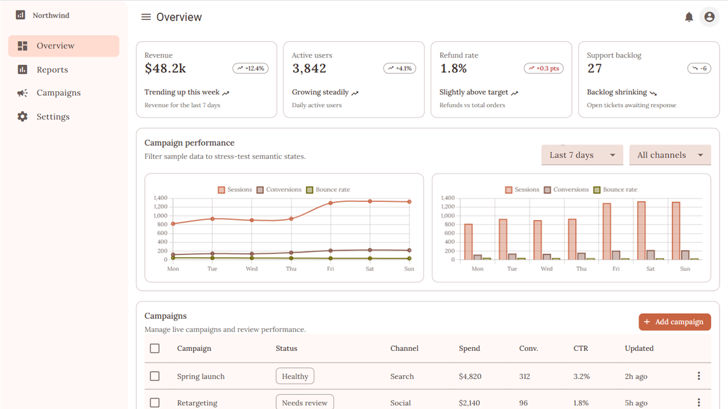The width and height of the screenshot is (728, 409).
Task: Expand the Last 7 days dropdown
Action: pos(582,155)
